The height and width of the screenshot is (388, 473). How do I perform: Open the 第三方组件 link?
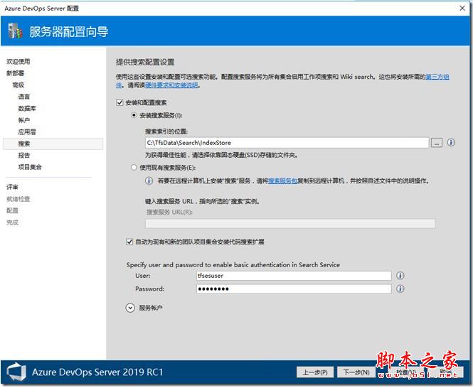(437, 77)
